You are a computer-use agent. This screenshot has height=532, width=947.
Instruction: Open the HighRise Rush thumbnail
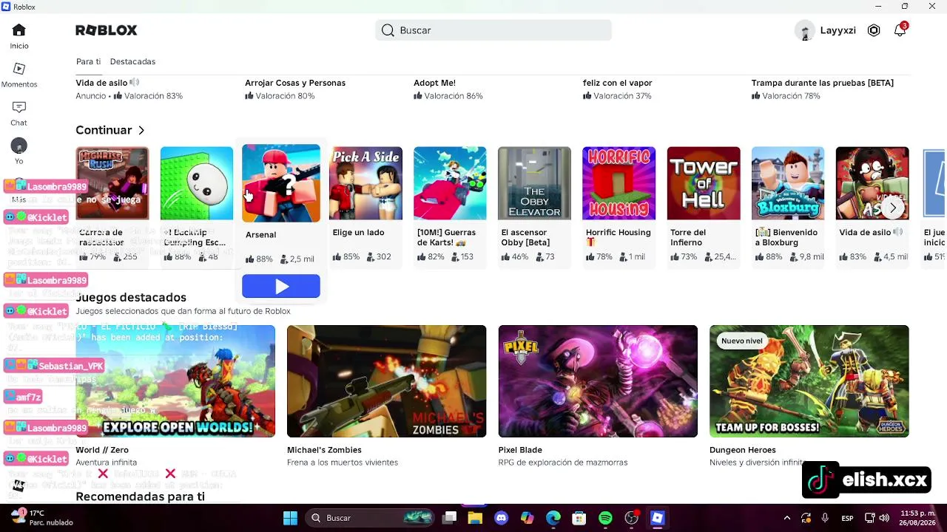[x=112, y=183]
